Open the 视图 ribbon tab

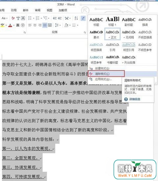click(50, 10)
